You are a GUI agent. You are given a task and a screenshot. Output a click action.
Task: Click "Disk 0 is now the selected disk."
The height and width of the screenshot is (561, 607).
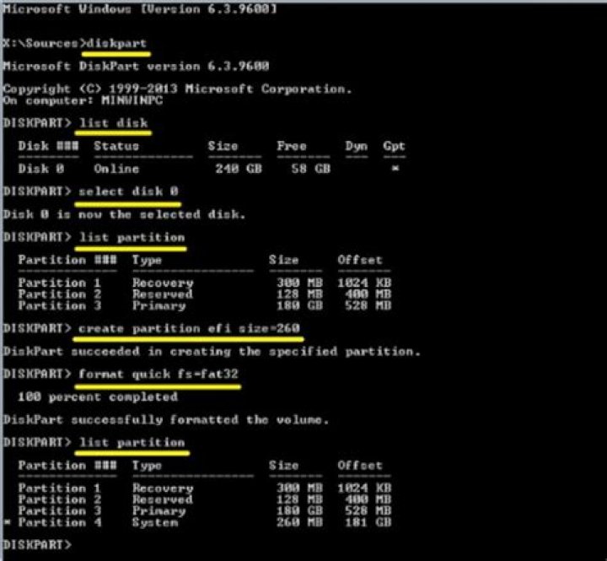pos(124,214)
